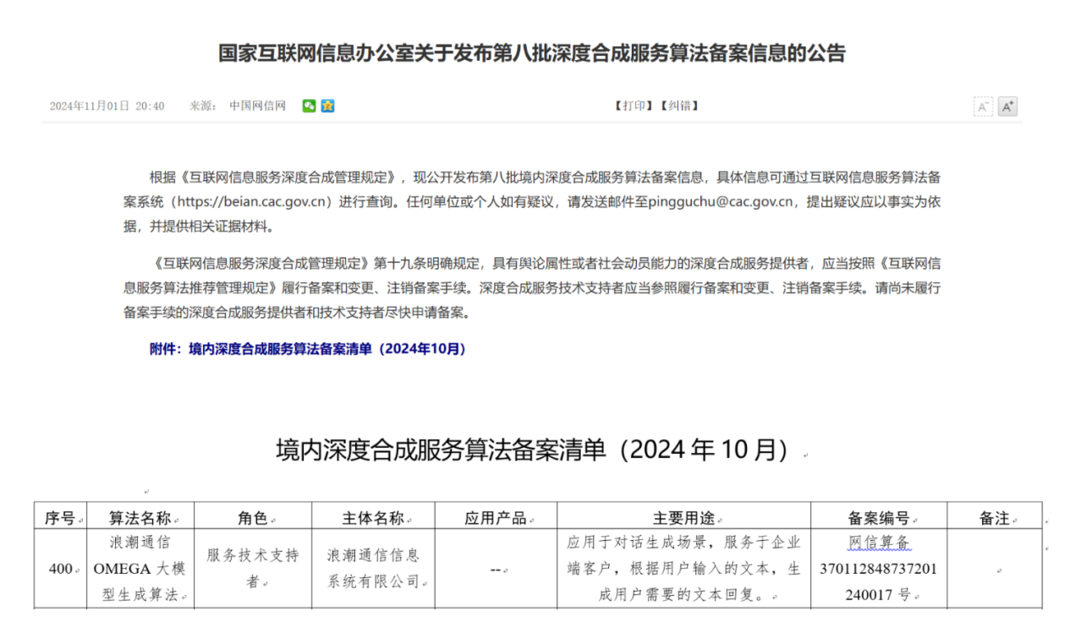This screenshot has height=633, width=1070.
Task: Click the row number 400 cell
Action: pos(60,569)
